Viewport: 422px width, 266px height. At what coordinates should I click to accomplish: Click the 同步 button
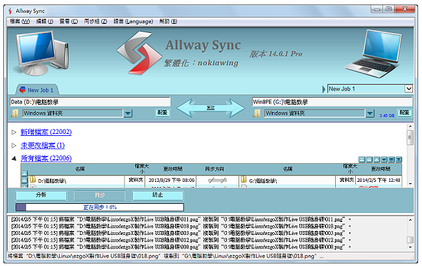tap(100, 195)
